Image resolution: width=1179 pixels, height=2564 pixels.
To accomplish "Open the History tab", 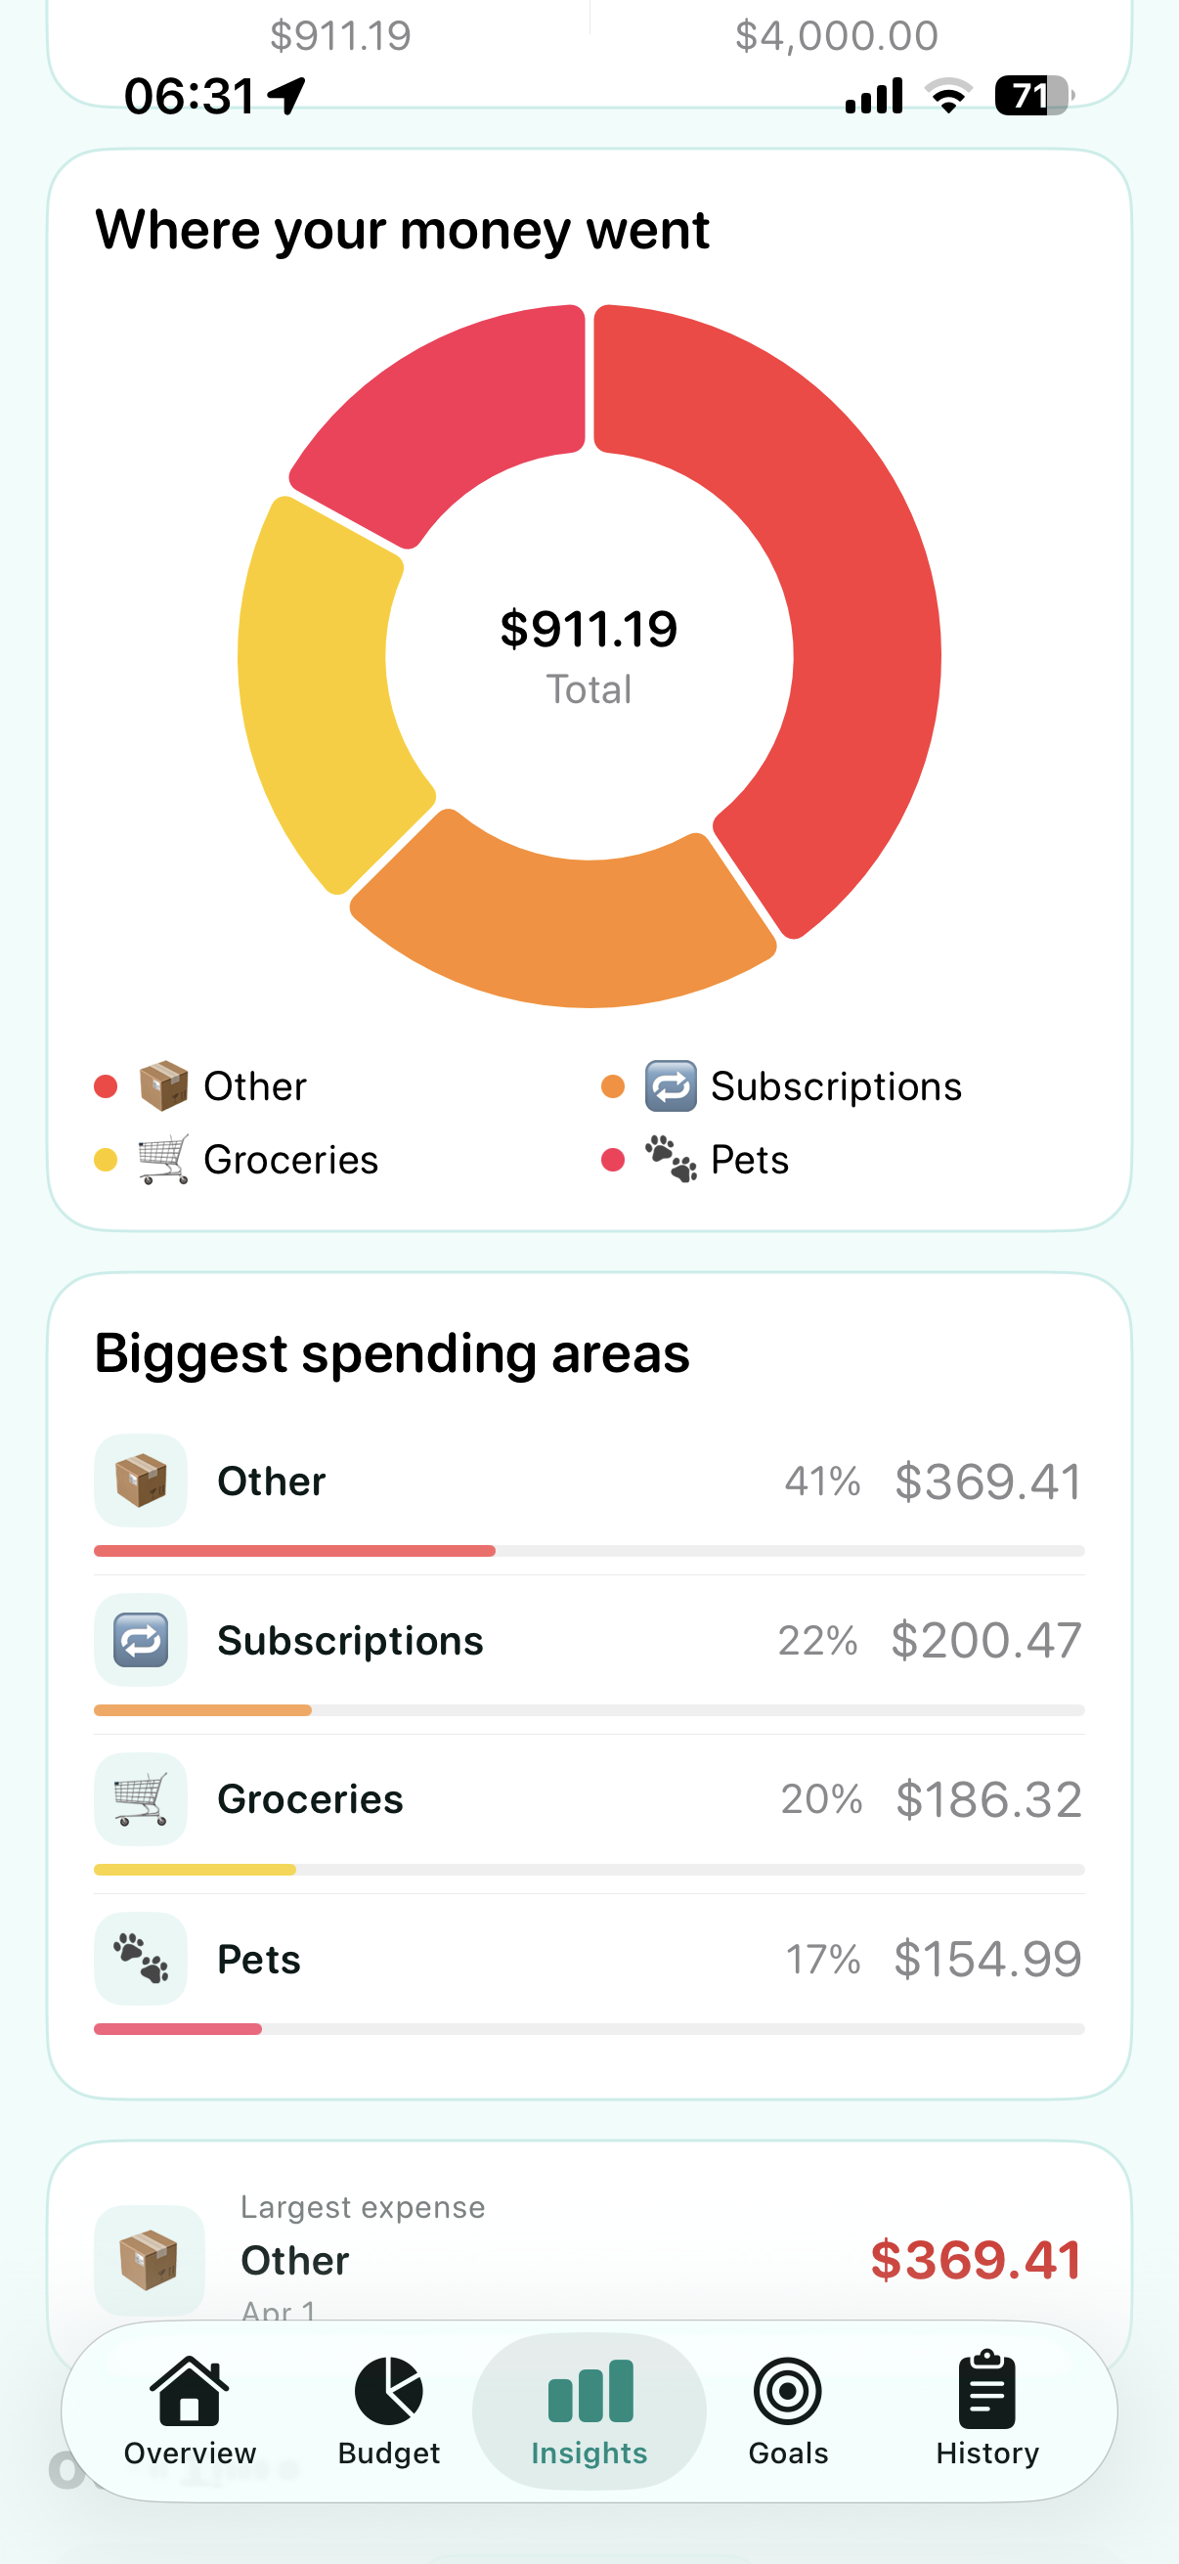I will pos(987,2410).
